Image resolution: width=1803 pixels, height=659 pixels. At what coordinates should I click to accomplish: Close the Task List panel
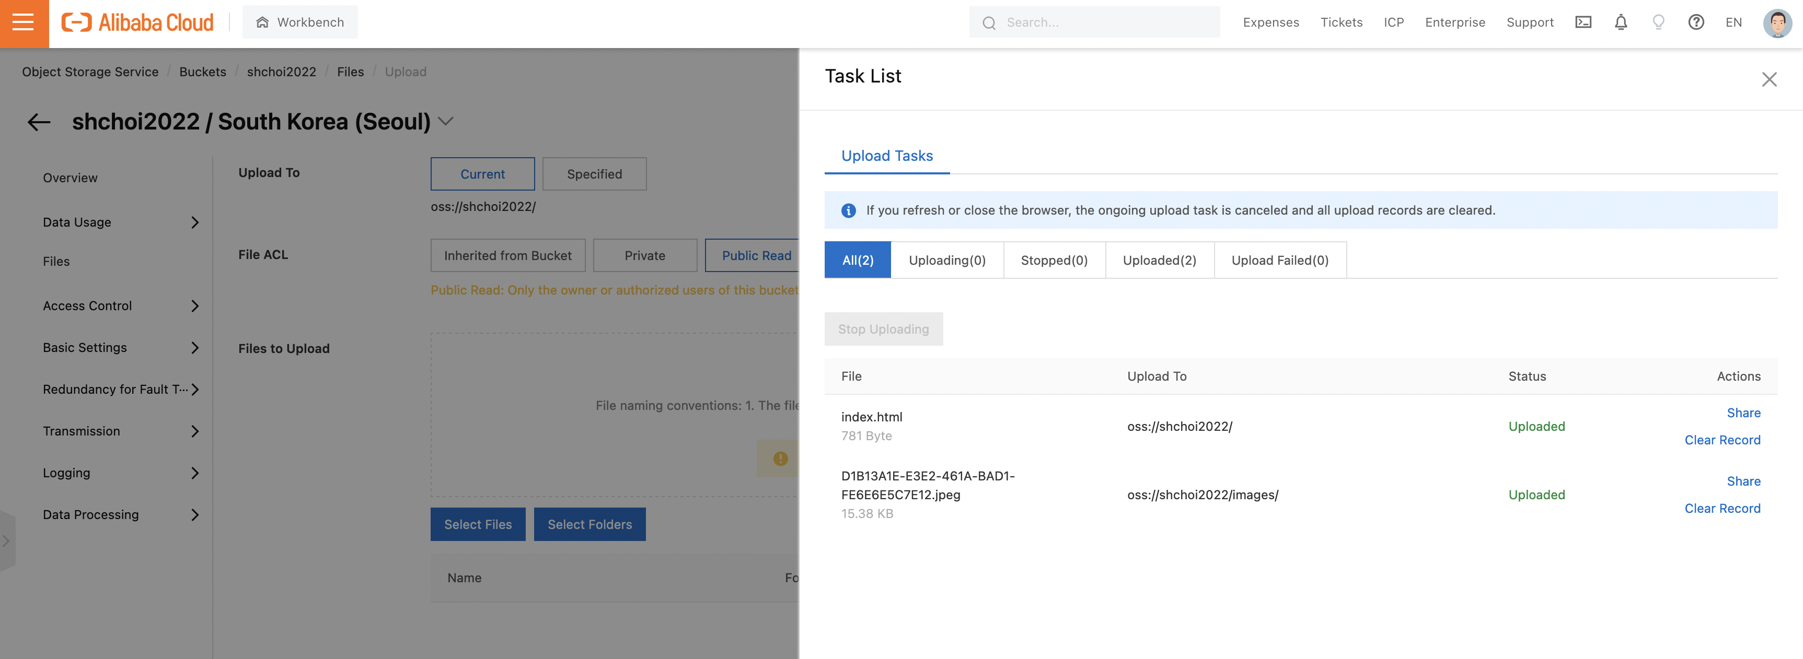pyautogui.click(x=1769, y=79)
